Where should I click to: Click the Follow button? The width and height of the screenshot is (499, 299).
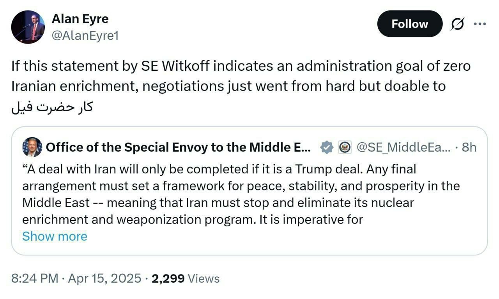pos(410,24)
